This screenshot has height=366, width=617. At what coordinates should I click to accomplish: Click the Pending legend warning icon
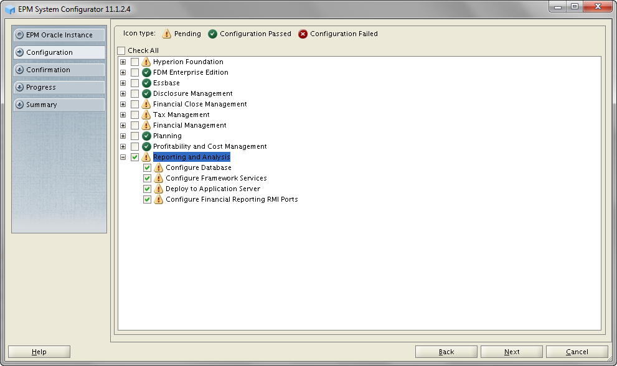point(167,34)
